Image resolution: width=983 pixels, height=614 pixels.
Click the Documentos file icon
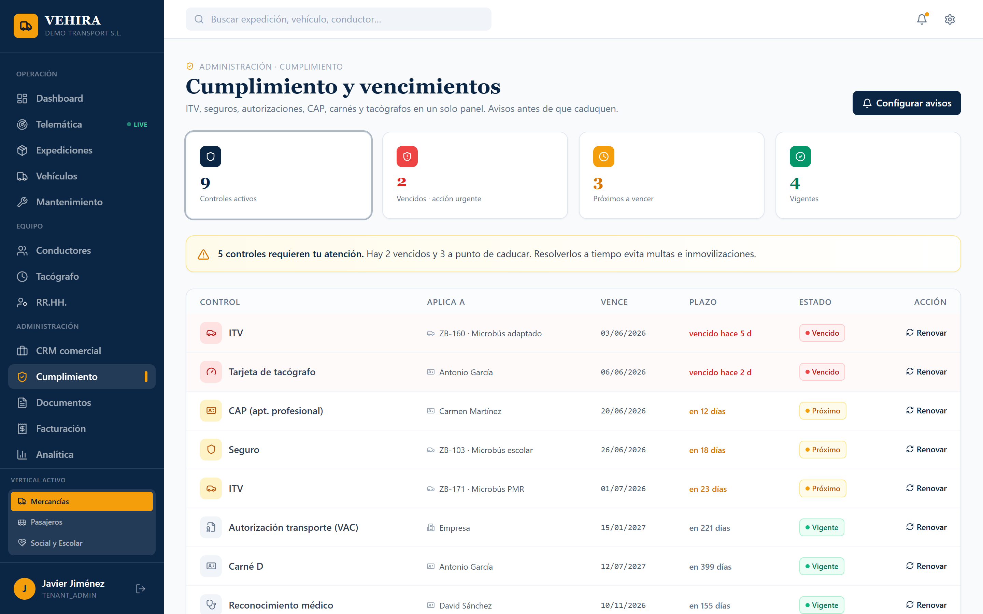point(22,403)
